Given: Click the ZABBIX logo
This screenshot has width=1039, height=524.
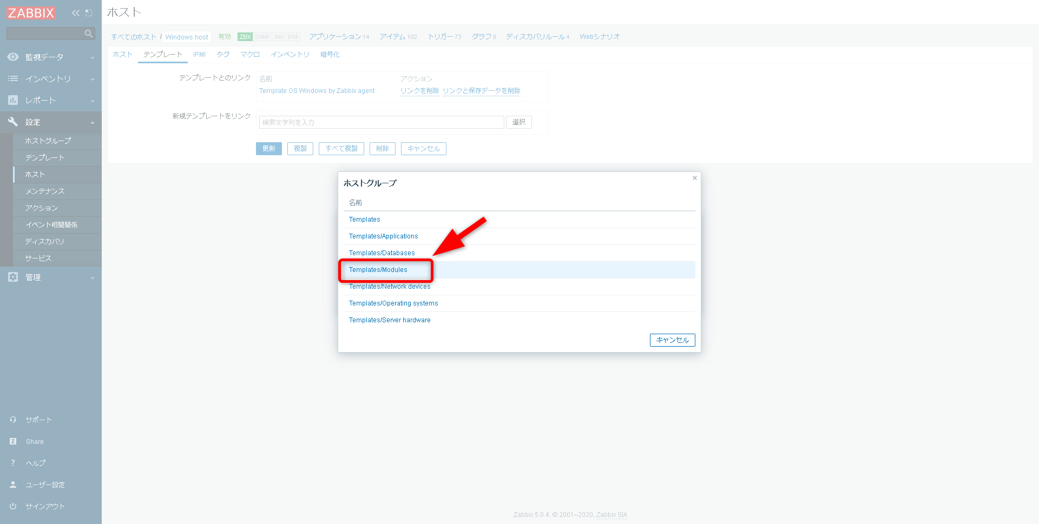Looking at the screenshot, I should coord(31,12).
